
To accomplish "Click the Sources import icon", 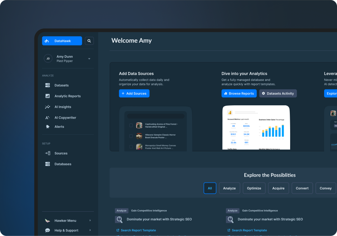I will tap(48, 153).
